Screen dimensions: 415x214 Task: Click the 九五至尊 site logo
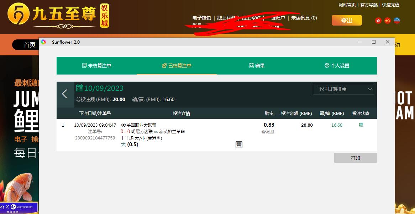coord(58,16)
